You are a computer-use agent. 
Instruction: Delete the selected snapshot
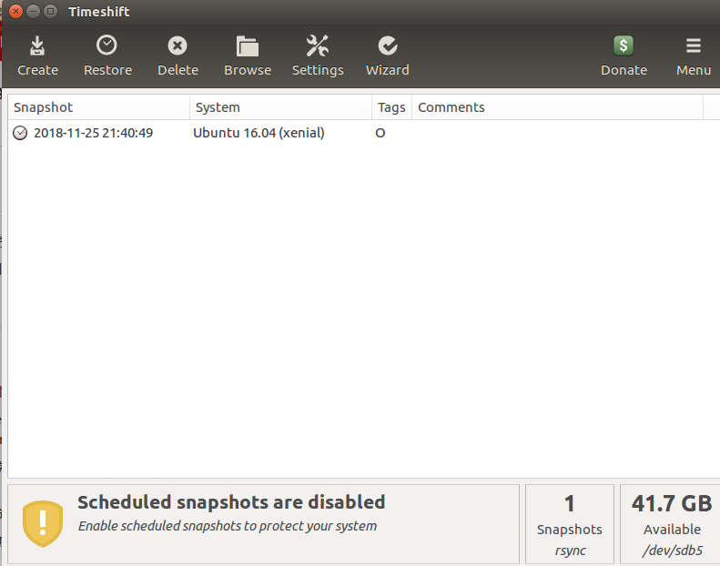tap(177, 56)
